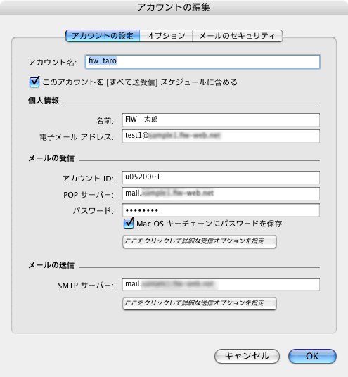Click the アカウント ID field u0520001
This screenshot has width=348, height=377.
(221, 177)
